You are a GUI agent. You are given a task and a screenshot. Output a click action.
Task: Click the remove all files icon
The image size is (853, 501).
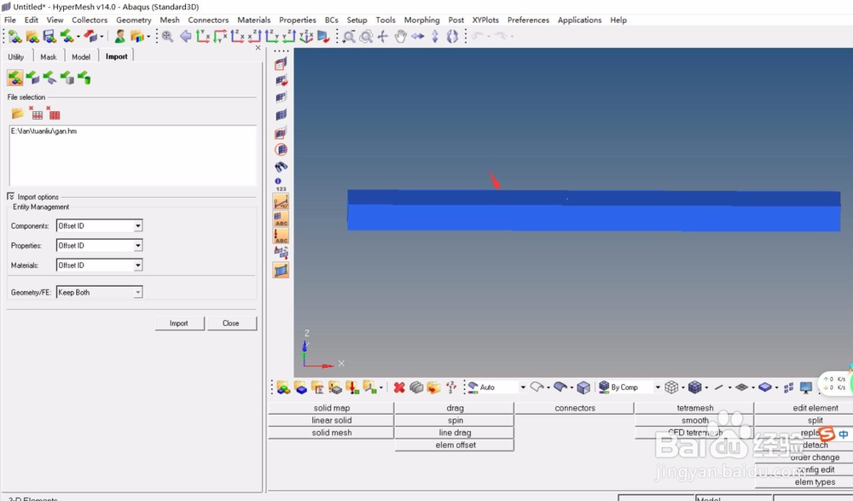click(x=53, y=114)
